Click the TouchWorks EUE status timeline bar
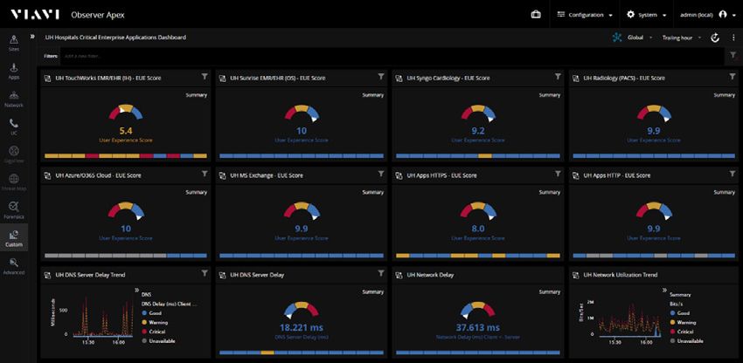This screenshot has height=363, width=743. [126, 155]
